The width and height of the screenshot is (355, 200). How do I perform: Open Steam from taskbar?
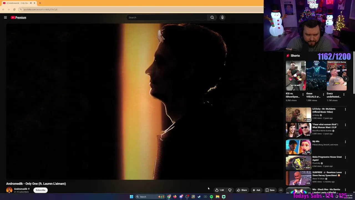pos(199,197)
